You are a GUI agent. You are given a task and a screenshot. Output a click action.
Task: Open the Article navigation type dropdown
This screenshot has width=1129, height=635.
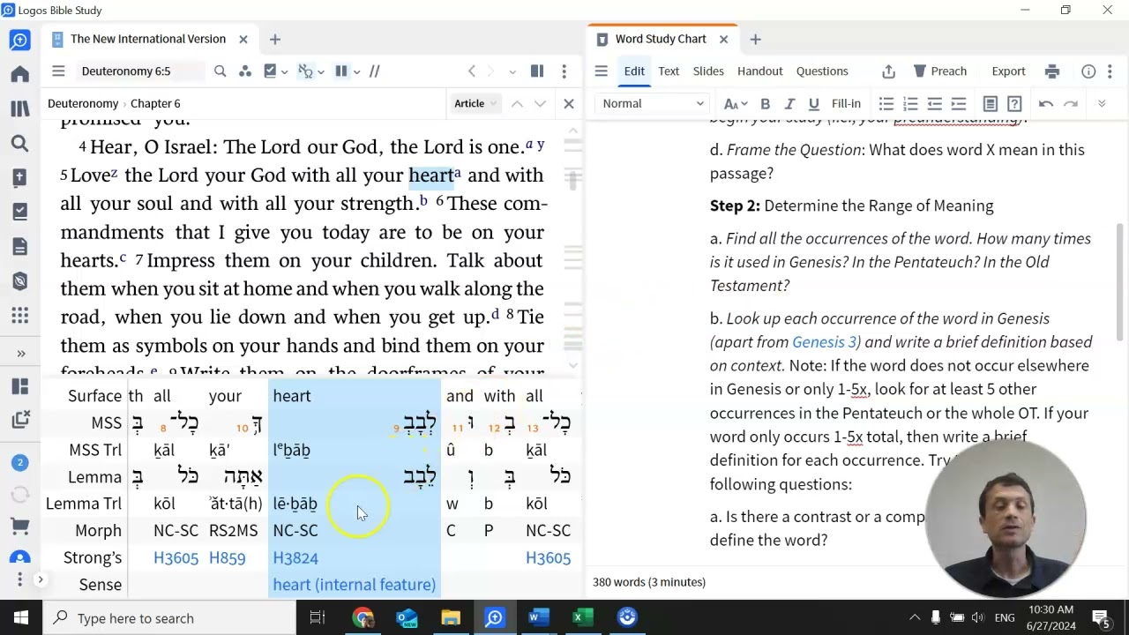click(476, 103)
